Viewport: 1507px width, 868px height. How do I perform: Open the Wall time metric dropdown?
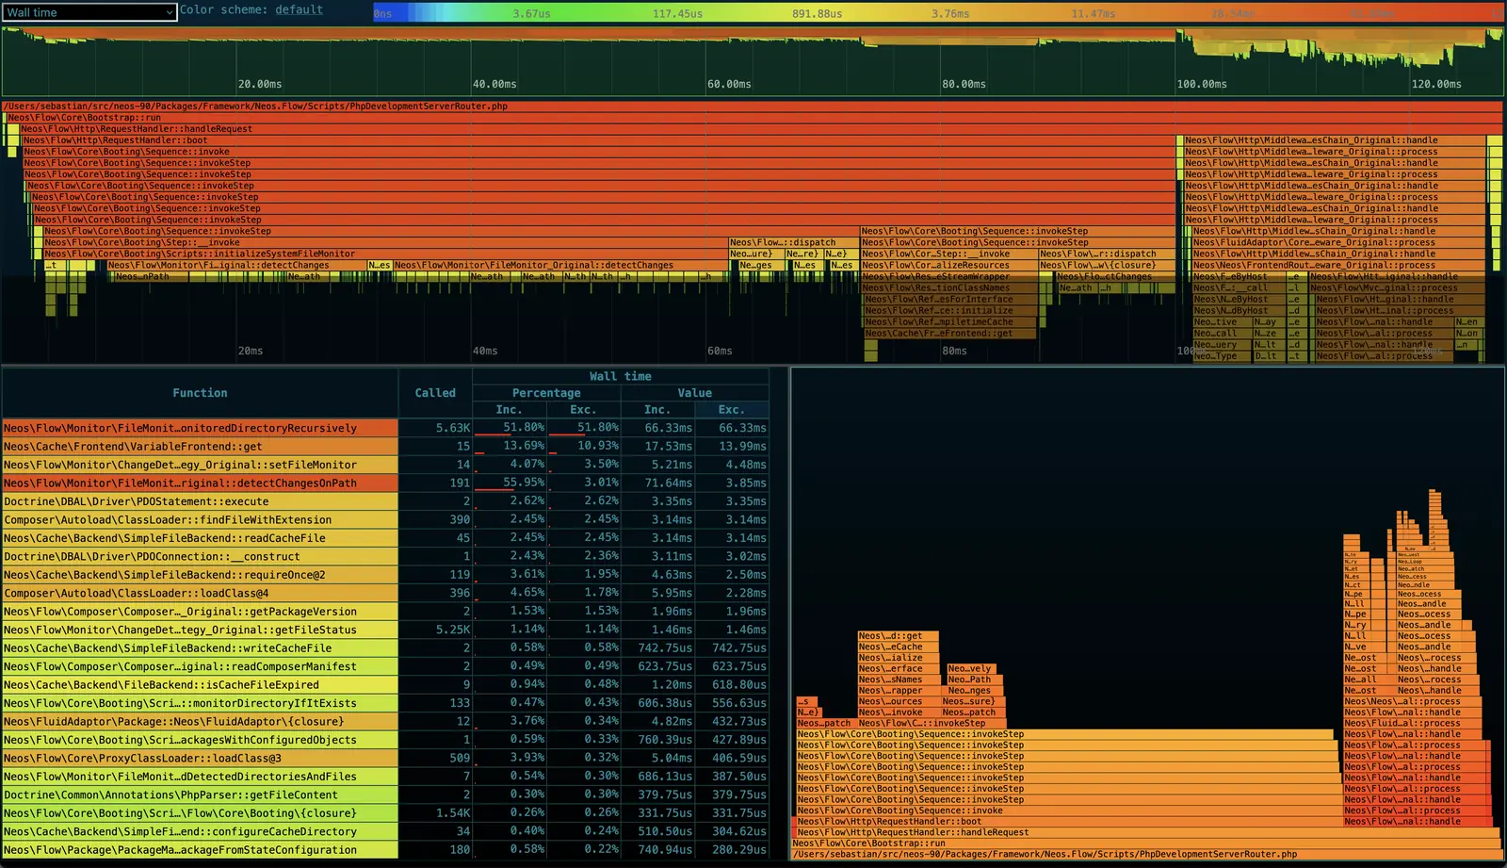point(89,12)
